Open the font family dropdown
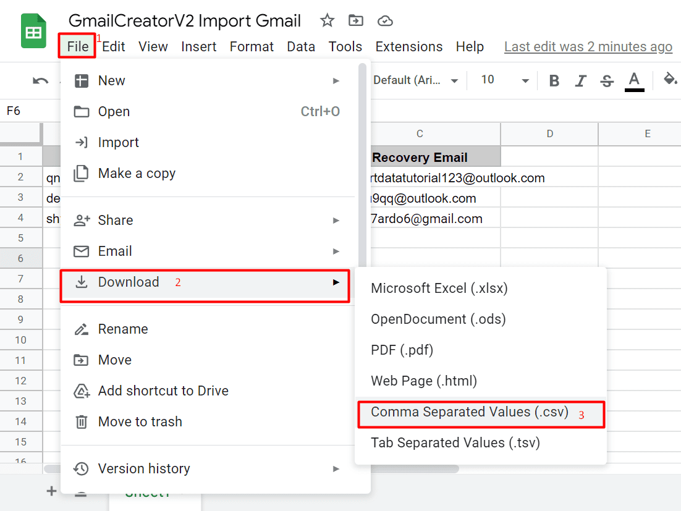Screen dimensions: 681x511 click(416, 80)
